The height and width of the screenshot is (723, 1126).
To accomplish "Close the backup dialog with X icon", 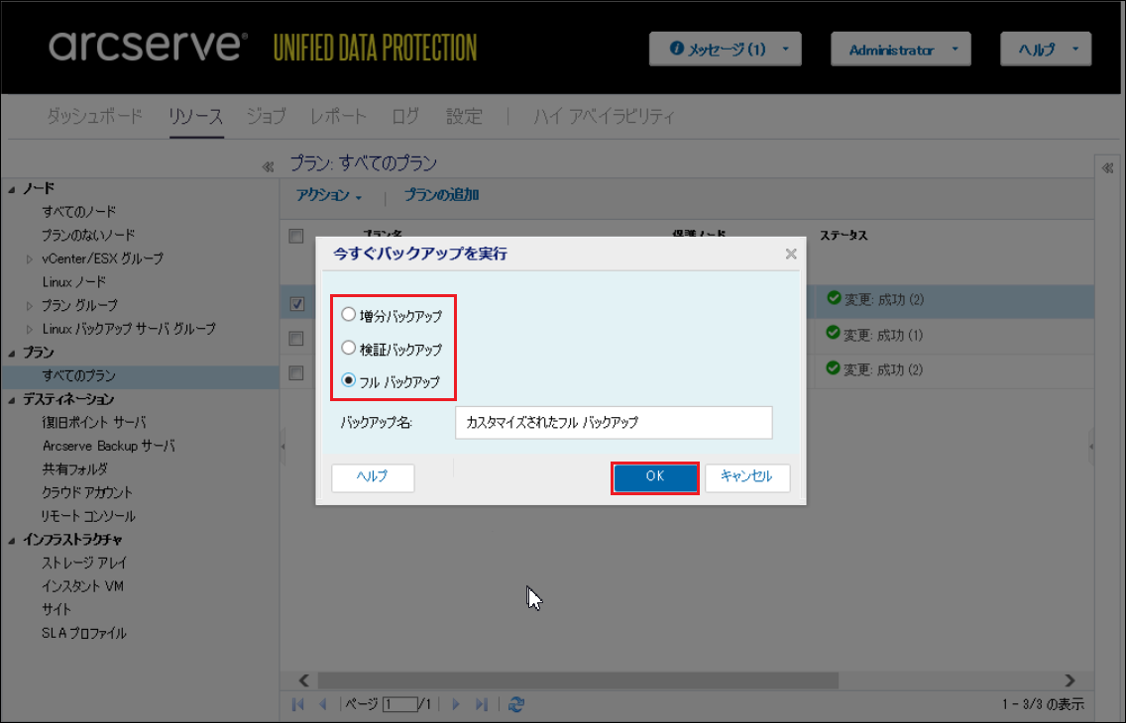I will point(790,254).
